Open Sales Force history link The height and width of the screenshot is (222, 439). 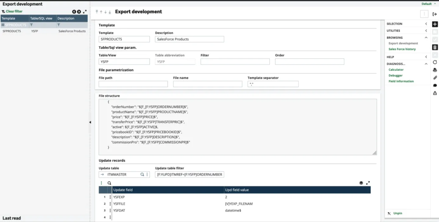click(x=402, y=49)
